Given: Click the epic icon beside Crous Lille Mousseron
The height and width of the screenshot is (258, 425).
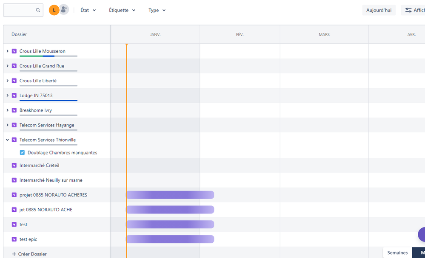Looking at the screenshot, I should coord(14,50).
